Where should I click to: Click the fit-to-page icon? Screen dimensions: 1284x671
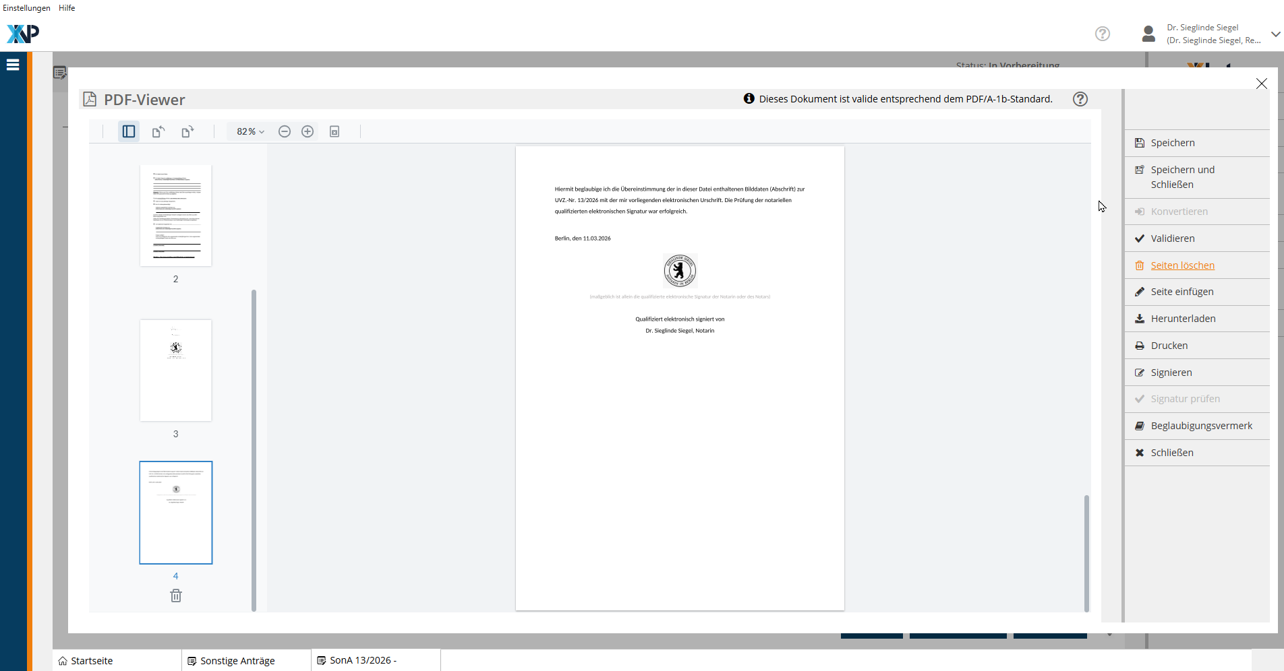coord(334,131)
